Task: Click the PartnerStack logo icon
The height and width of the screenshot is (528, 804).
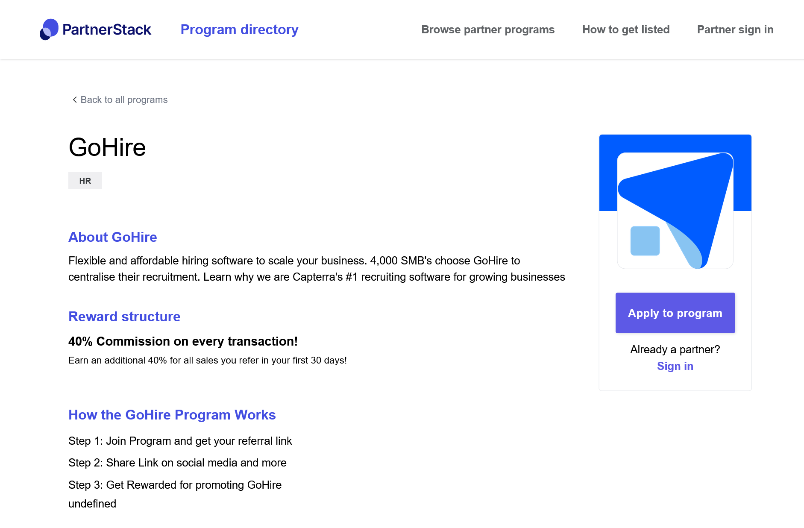Action: click(49, 29)
